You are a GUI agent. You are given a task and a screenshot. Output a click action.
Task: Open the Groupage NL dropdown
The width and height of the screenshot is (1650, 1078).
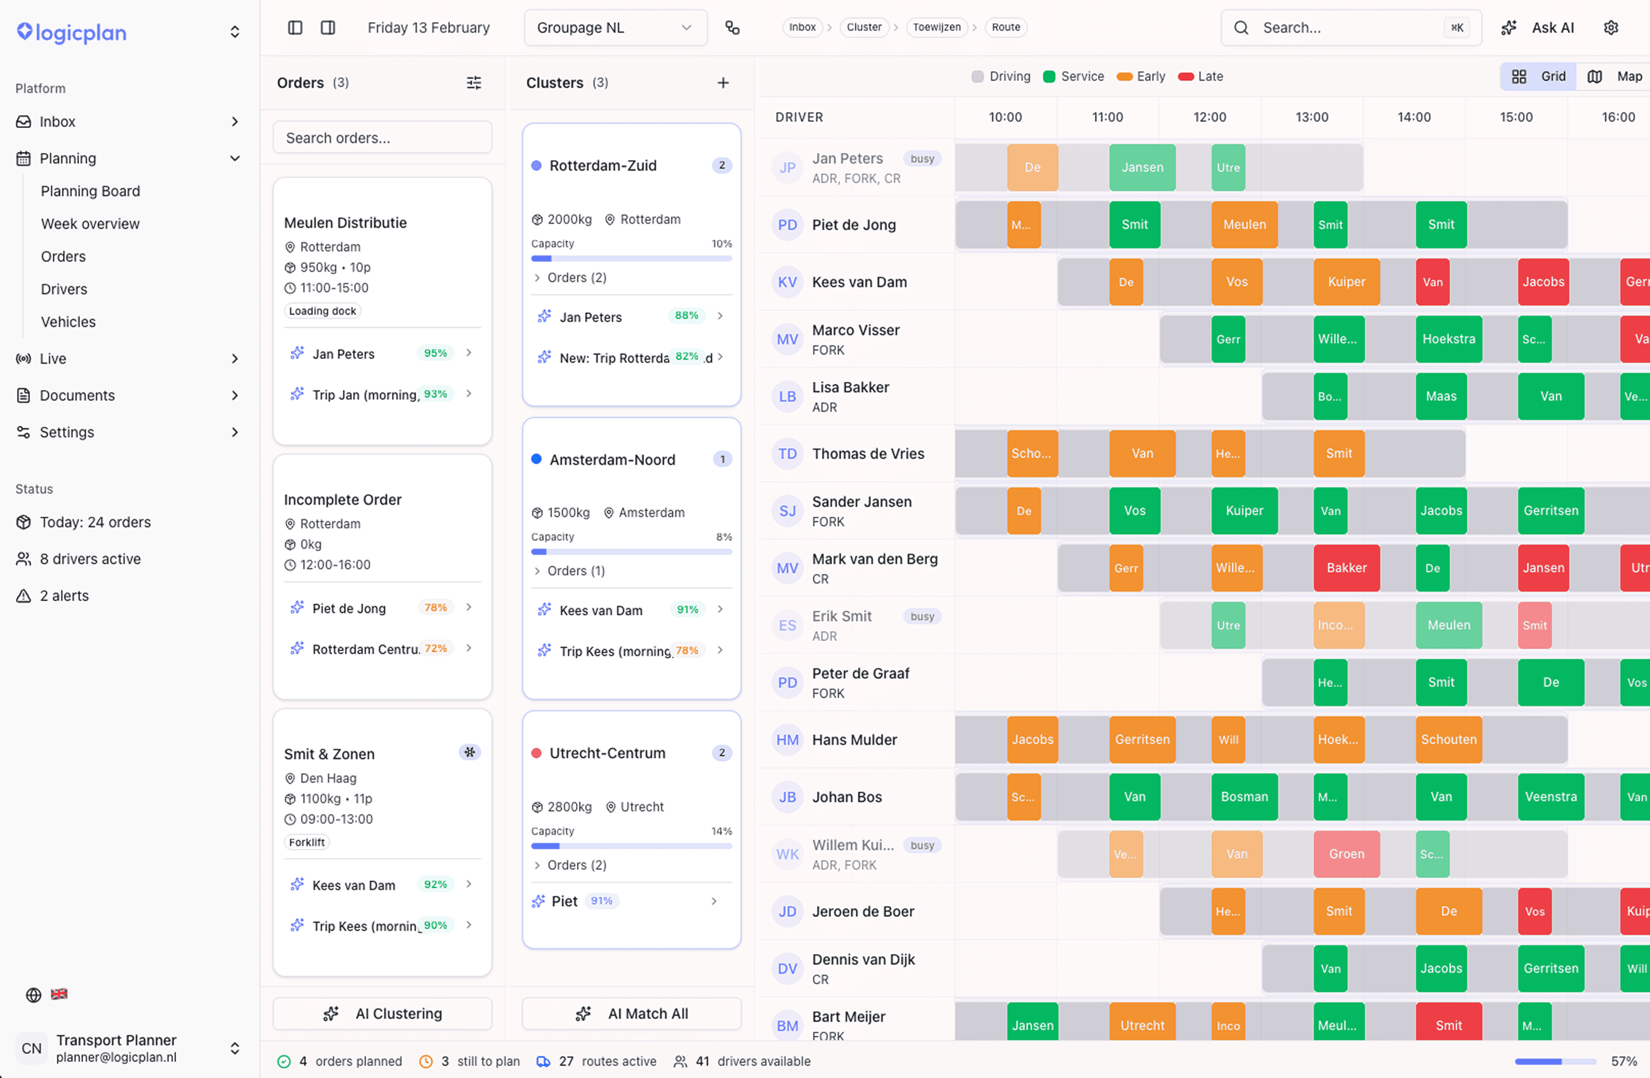pyautogui.click(x=615, y=28)
